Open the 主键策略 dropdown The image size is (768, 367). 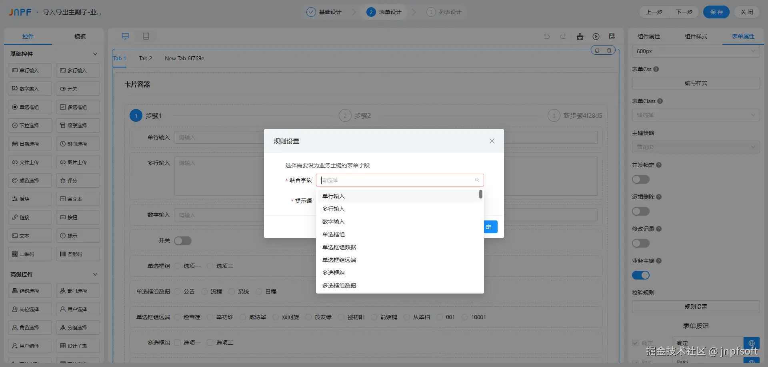point(696,147)
